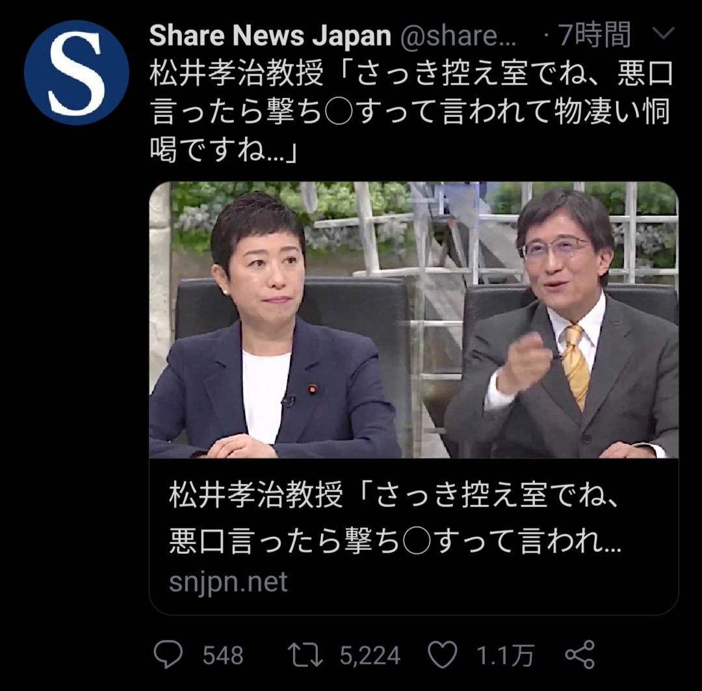Click the tweet's last text line 喝ですね
The height and width of the screenshot is (691, 702).
point(223,150)
